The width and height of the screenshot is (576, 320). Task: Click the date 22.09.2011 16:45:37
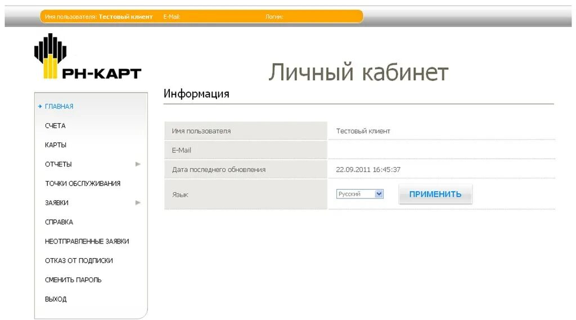368,170
